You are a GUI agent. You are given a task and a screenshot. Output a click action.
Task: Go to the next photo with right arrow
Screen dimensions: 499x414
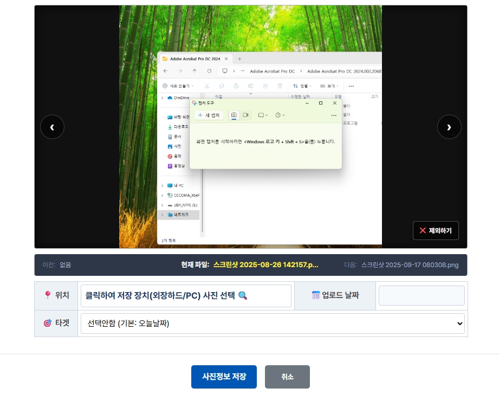pos(449,127)
